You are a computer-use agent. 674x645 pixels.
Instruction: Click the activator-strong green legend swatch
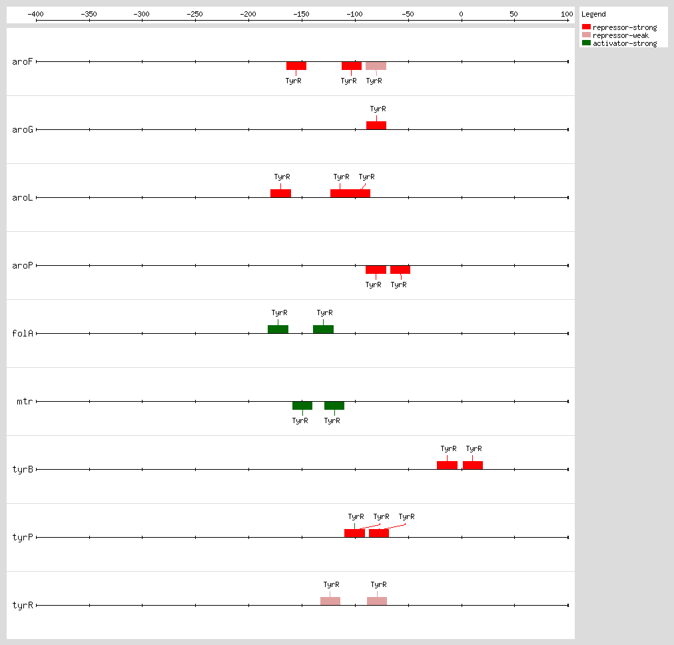coord(586,43)
